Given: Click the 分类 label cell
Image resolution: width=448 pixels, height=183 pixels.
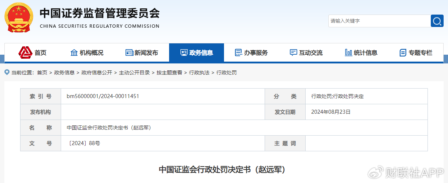Looking at the screenshot, I should (285, 96).
